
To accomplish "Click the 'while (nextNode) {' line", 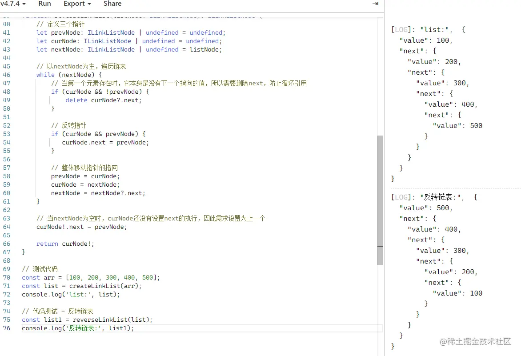I will click(69, 75).
